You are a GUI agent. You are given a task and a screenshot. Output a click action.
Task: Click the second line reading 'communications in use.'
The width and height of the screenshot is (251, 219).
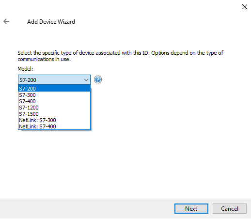tap(44, 59)
